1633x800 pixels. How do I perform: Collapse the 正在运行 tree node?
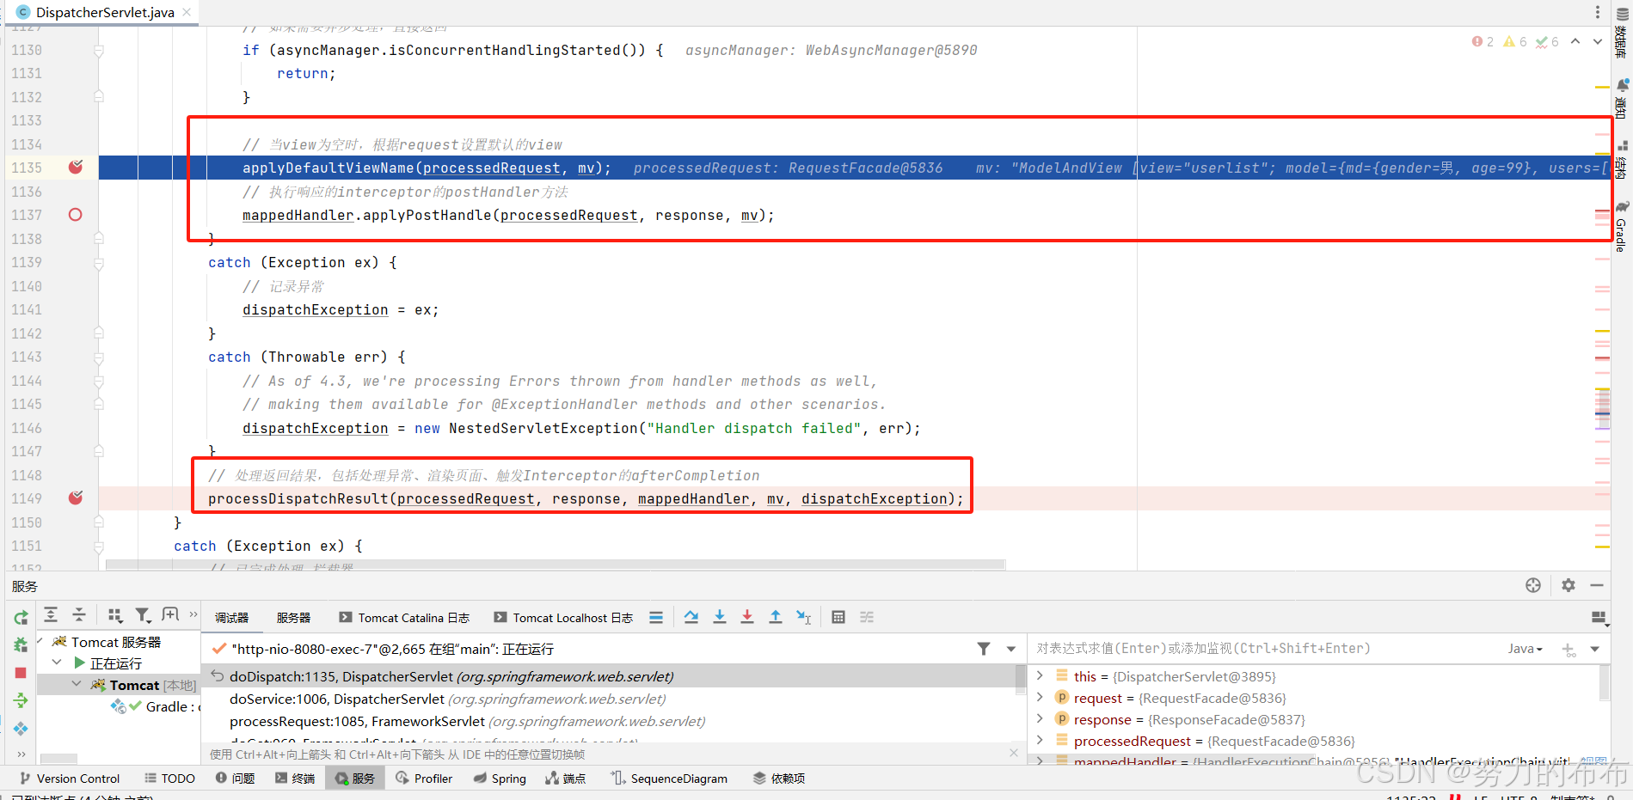57,663
